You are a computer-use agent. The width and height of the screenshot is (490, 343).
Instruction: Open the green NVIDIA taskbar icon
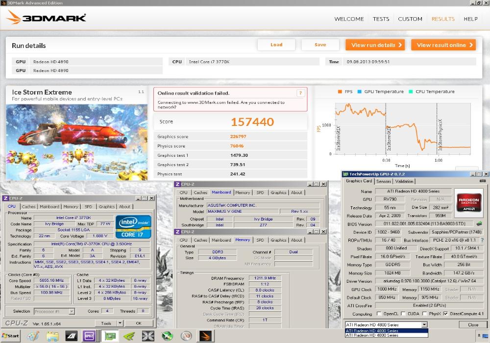click(129, 336)
